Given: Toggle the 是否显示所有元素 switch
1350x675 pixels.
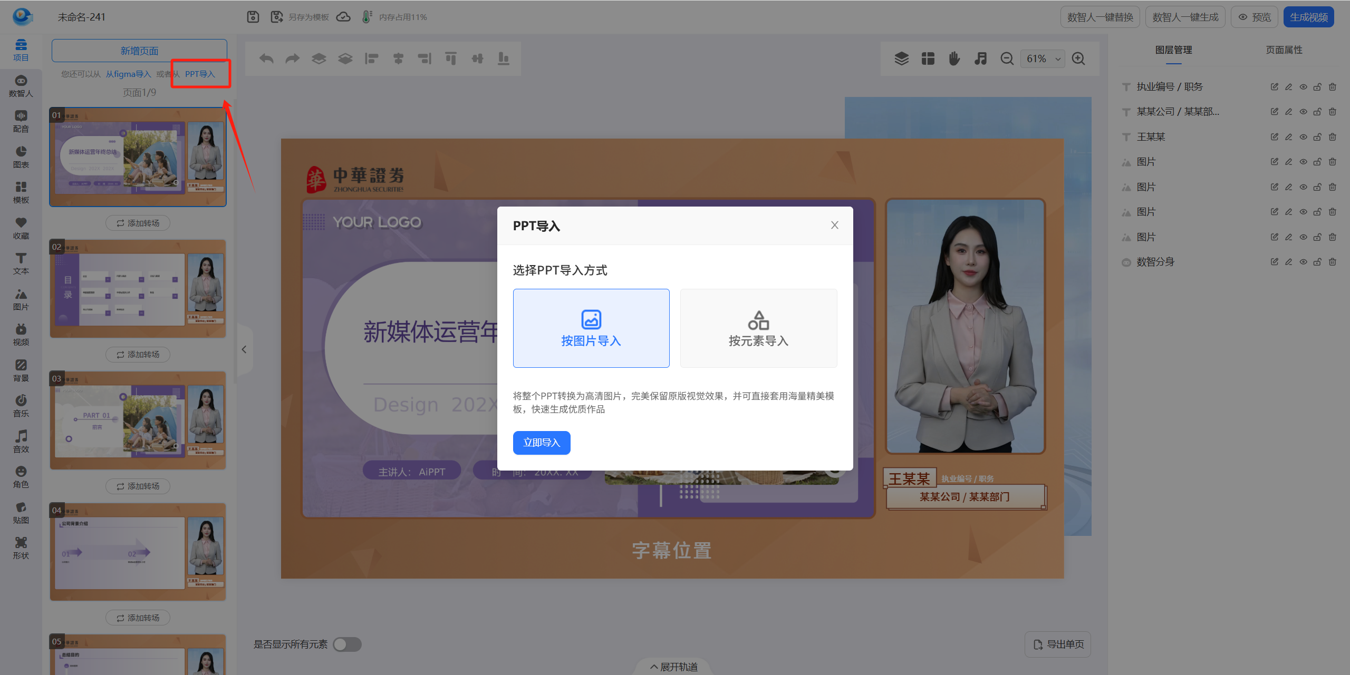Looking at the screenshot, I should tap(348, 644).
